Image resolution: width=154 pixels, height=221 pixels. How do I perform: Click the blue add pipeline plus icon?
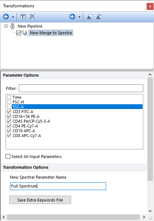[x=6, y=17]
